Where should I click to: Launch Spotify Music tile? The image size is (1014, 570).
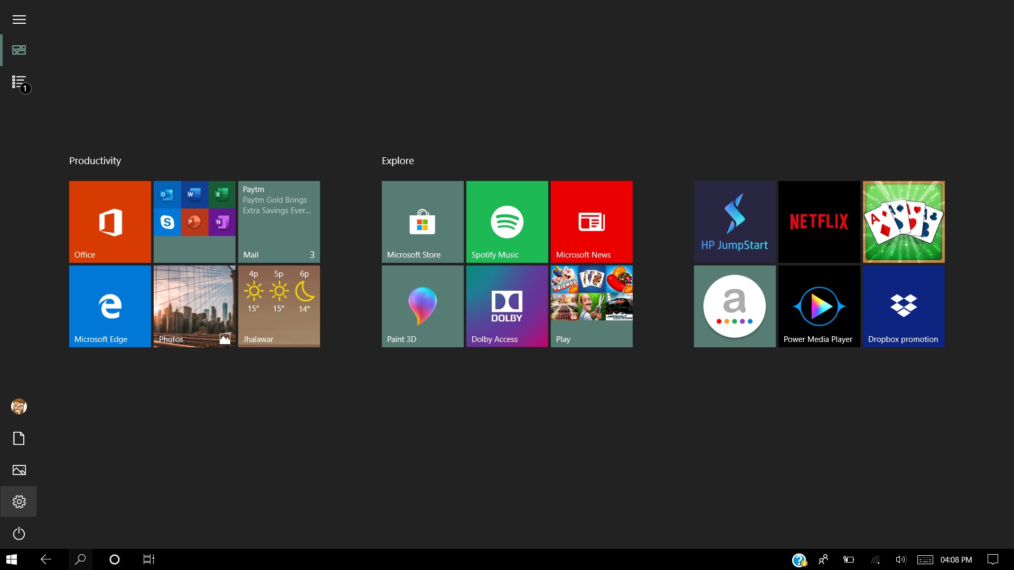(507, 222)
